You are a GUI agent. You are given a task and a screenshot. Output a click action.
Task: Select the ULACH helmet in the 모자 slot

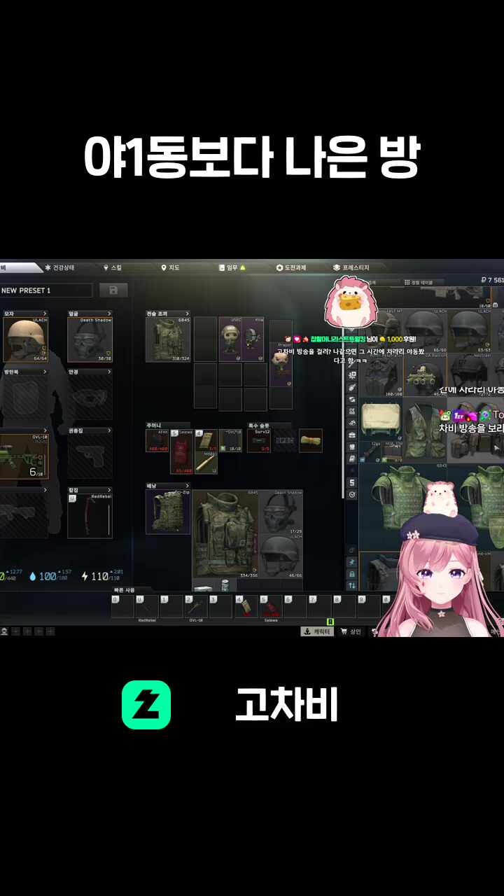(x=25, y=339)
